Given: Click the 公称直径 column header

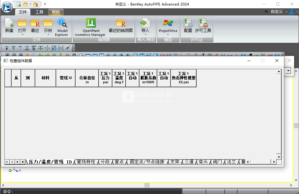Looking at the screenshot, I should coord(87,78).
